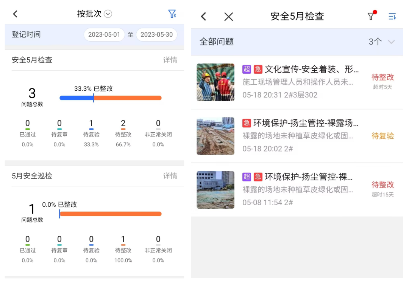
Task: Open 详情 for 安全5月检查
Action: point(170,60)
